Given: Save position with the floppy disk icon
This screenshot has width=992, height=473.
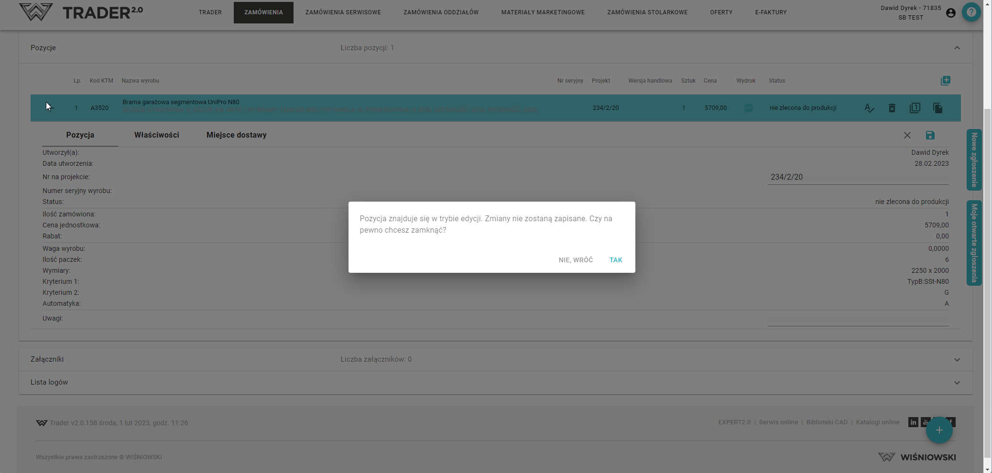Looking at the screenshot, I should click(x=930, y=135).
